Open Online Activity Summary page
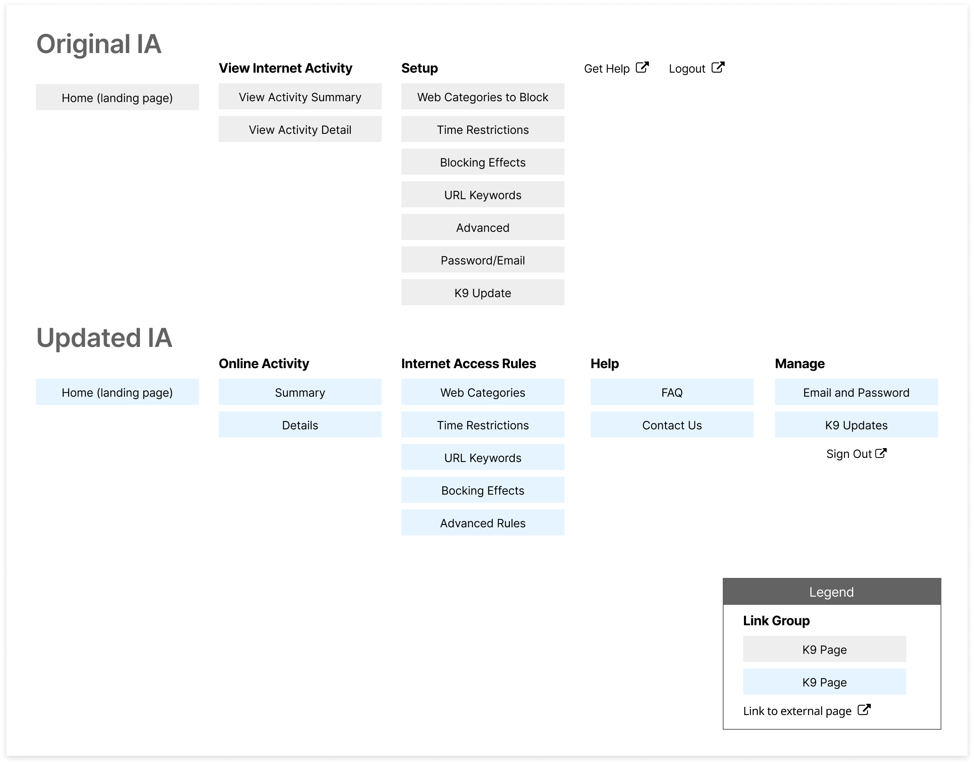This screenshot has width=974, height=764. [301, 391]
